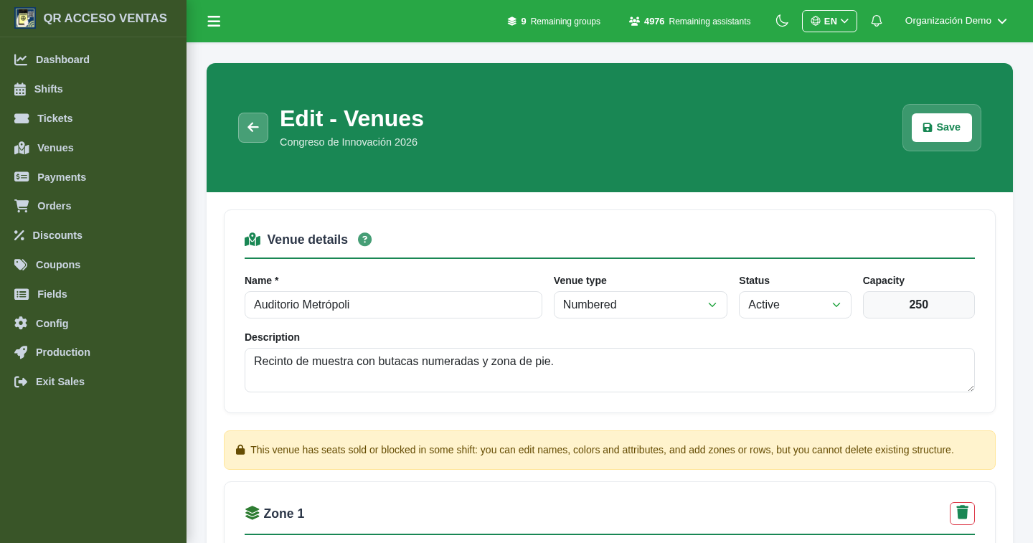
Task: Click the Tickets ticket icon
Action: pyautogui.click(x=22, y=118)
